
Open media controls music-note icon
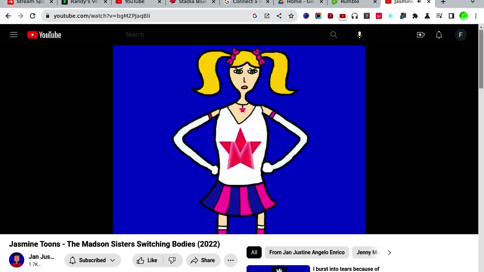click(439, 16)
